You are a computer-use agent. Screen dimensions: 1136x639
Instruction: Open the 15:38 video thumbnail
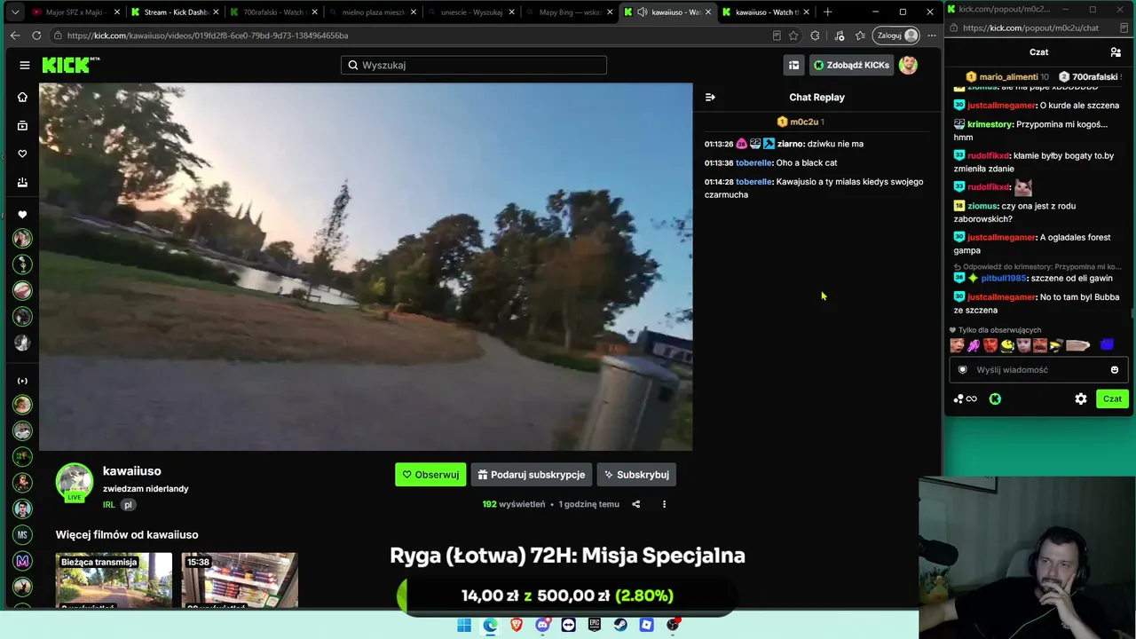pyautogui.click(x=240, y=580)
